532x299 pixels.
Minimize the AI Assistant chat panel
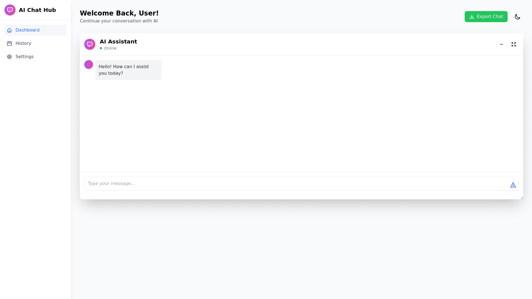coord(501,44)
